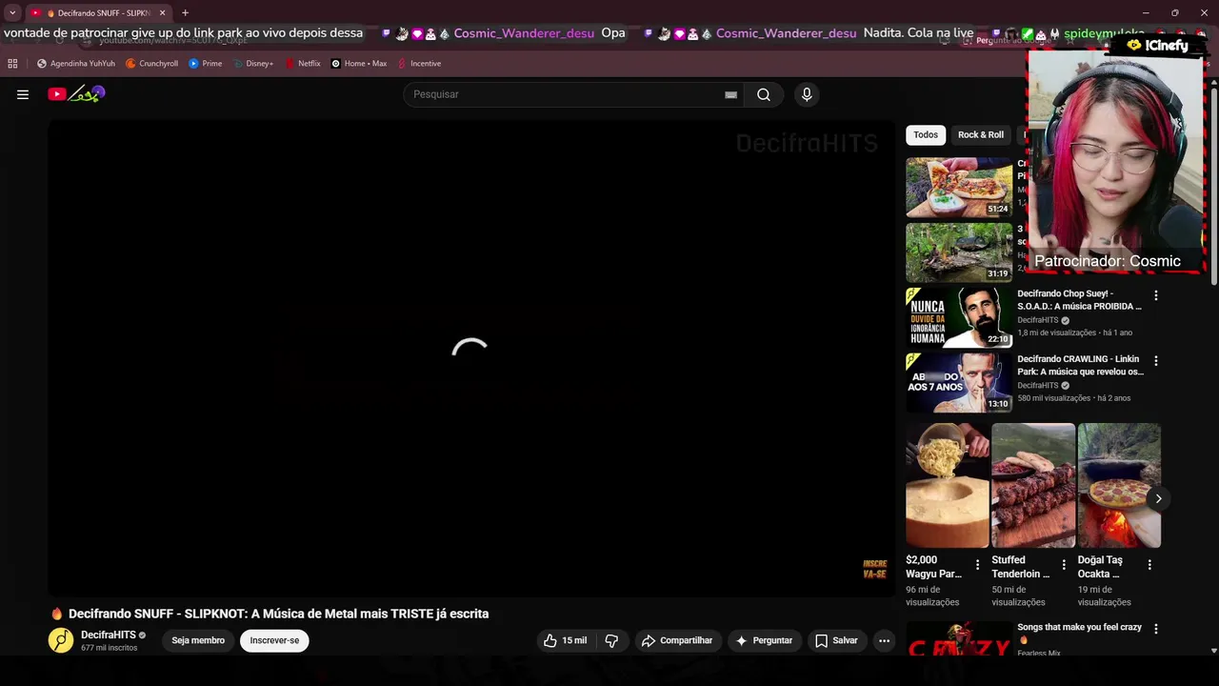Open $2,000 Wagyu pasta short thumbnail
The width and height of the screenshot is (1219, 686).
948,485
